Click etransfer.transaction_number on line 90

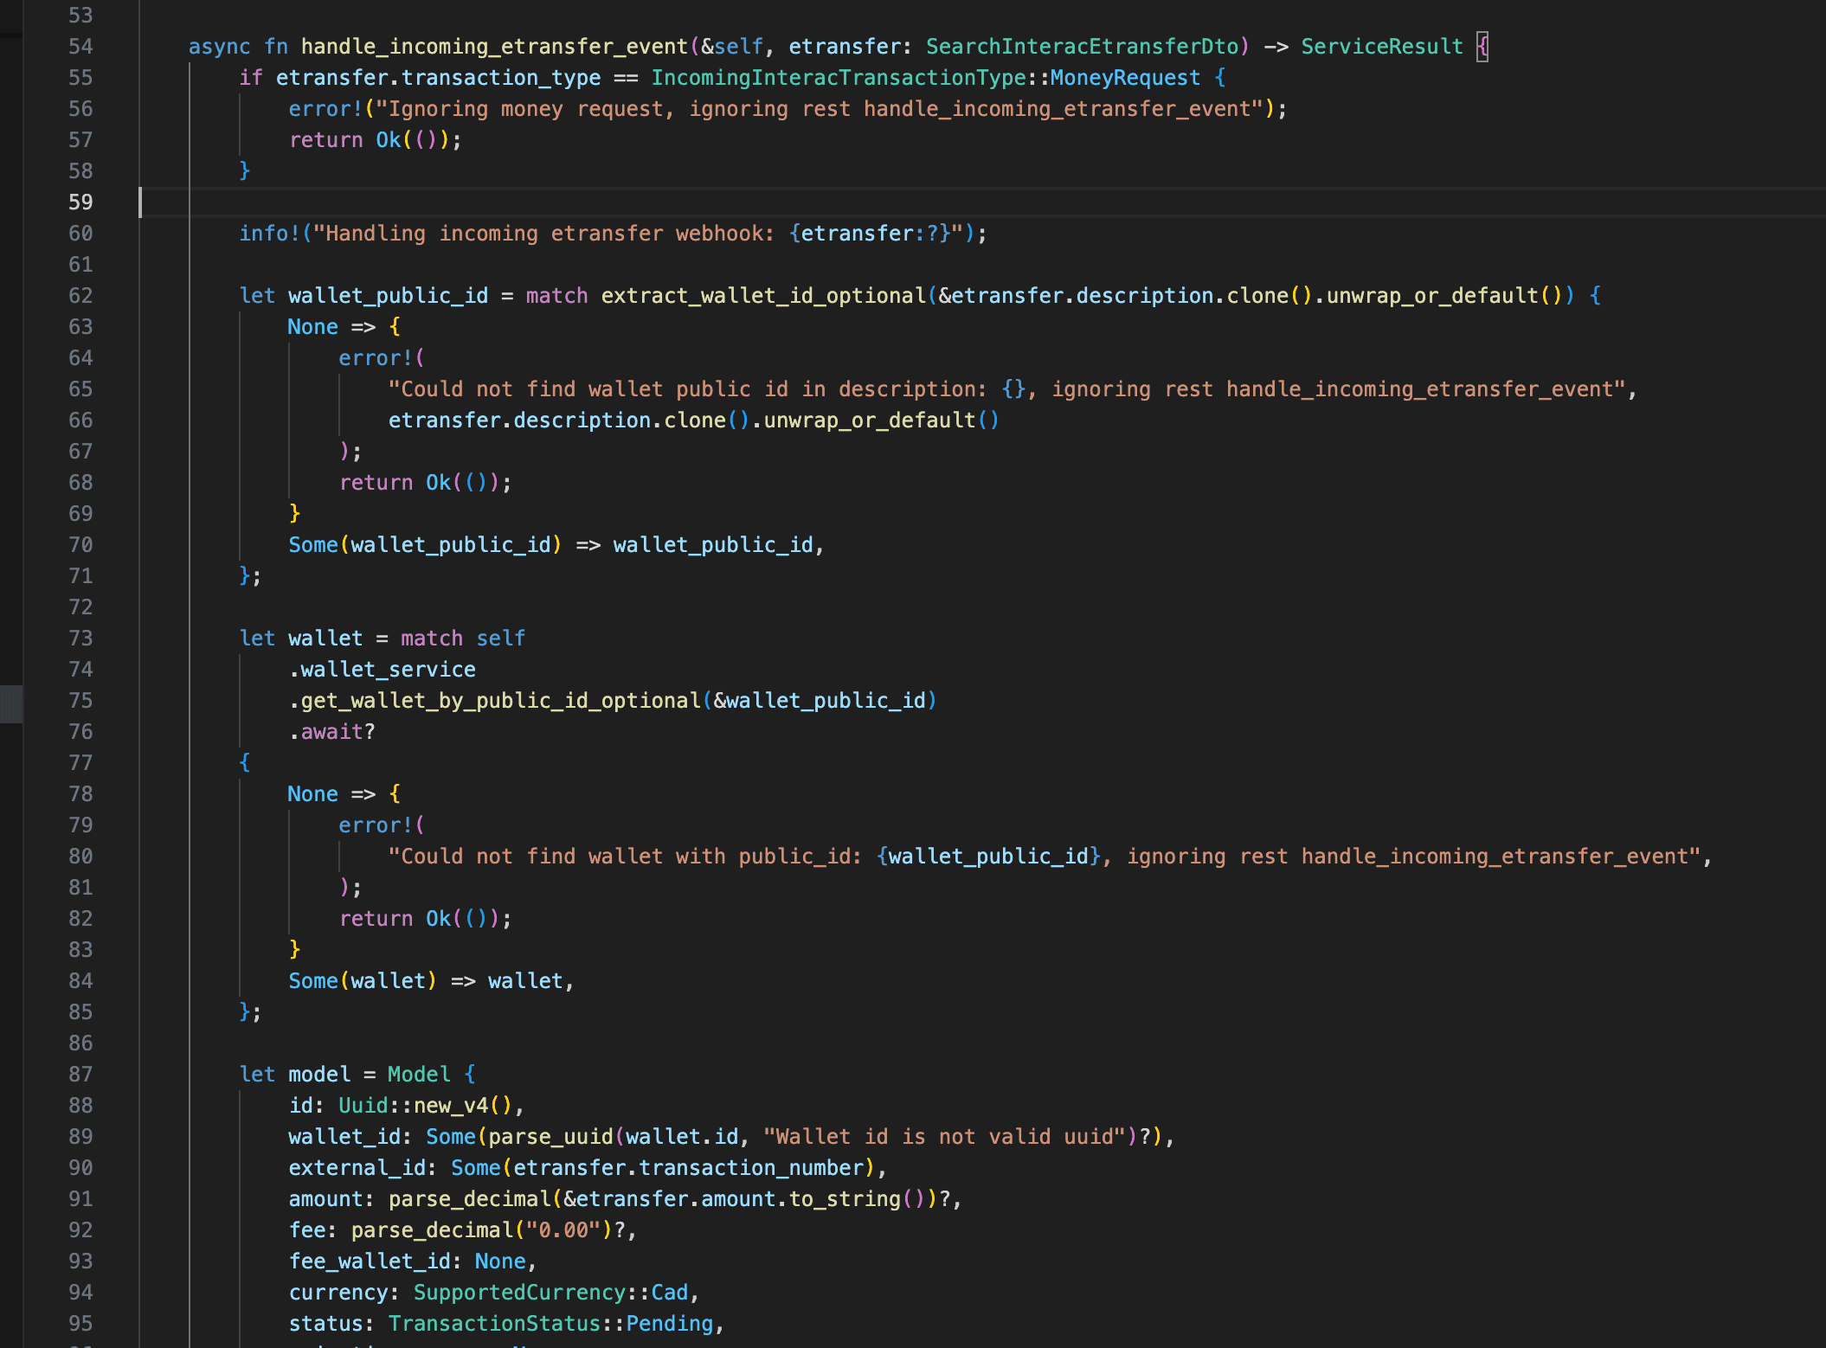click(x=688, y=1168)
